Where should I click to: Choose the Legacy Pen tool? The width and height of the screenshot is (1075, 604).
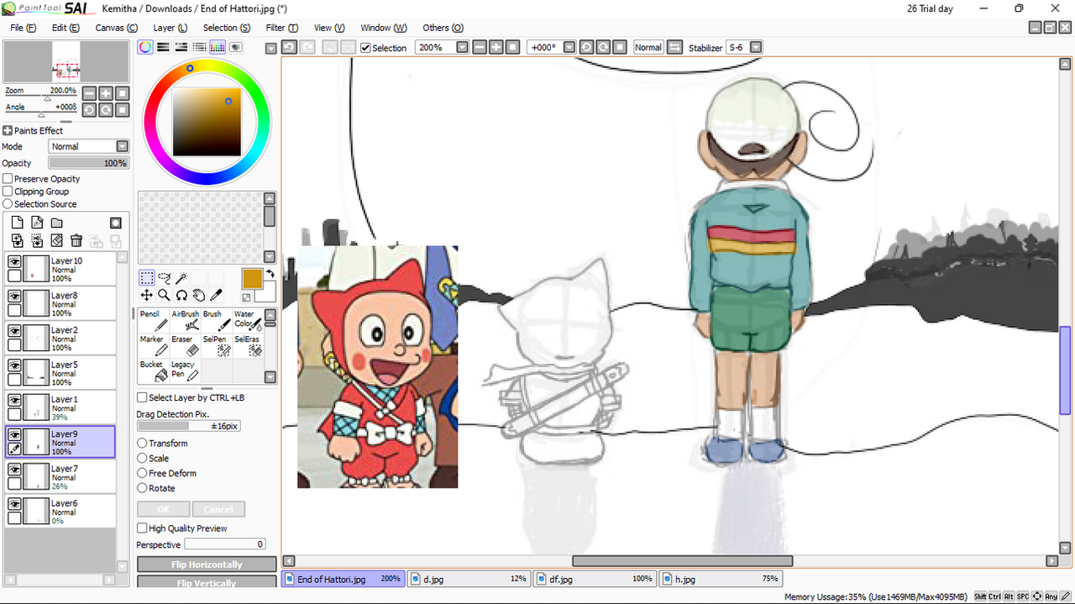click(185, 370)
